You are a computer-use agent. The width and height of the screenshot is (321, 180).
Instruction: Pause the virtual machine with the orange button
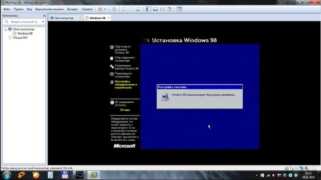point(100,9)
